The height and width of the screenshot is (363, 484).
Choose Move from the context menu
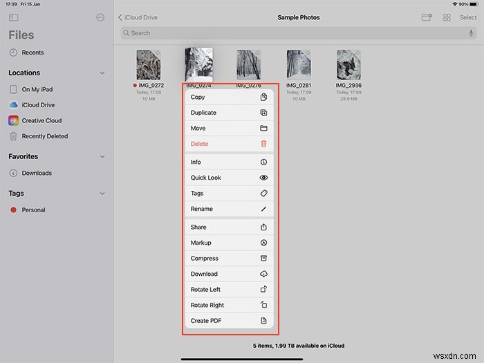230,128
